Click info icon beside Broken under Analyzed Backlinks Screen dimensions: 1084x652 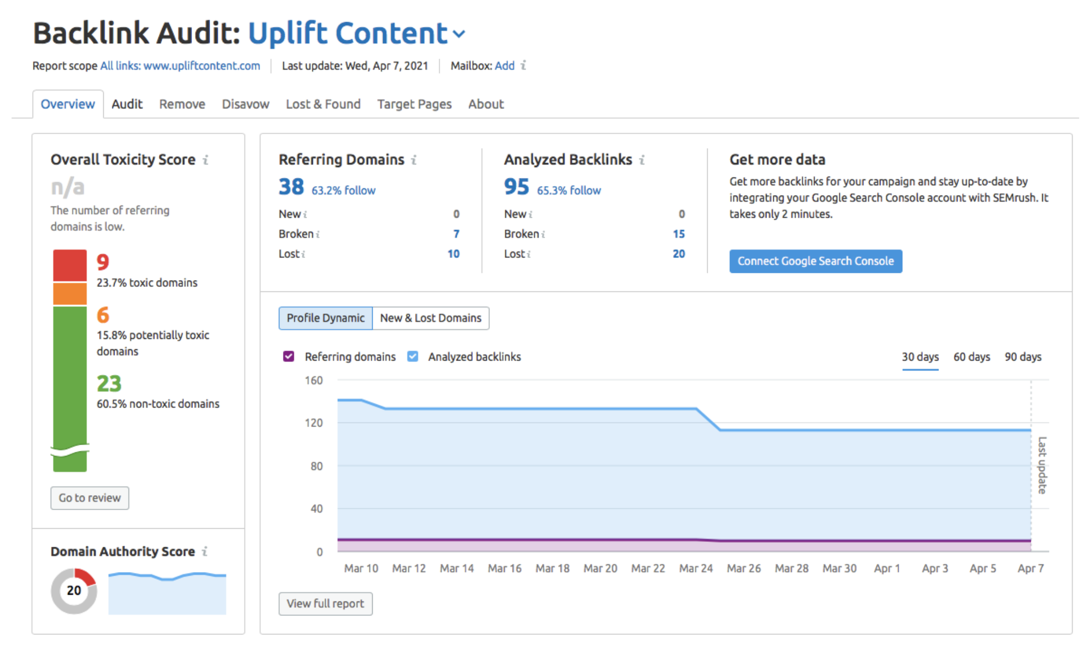(x=543, y=234)
